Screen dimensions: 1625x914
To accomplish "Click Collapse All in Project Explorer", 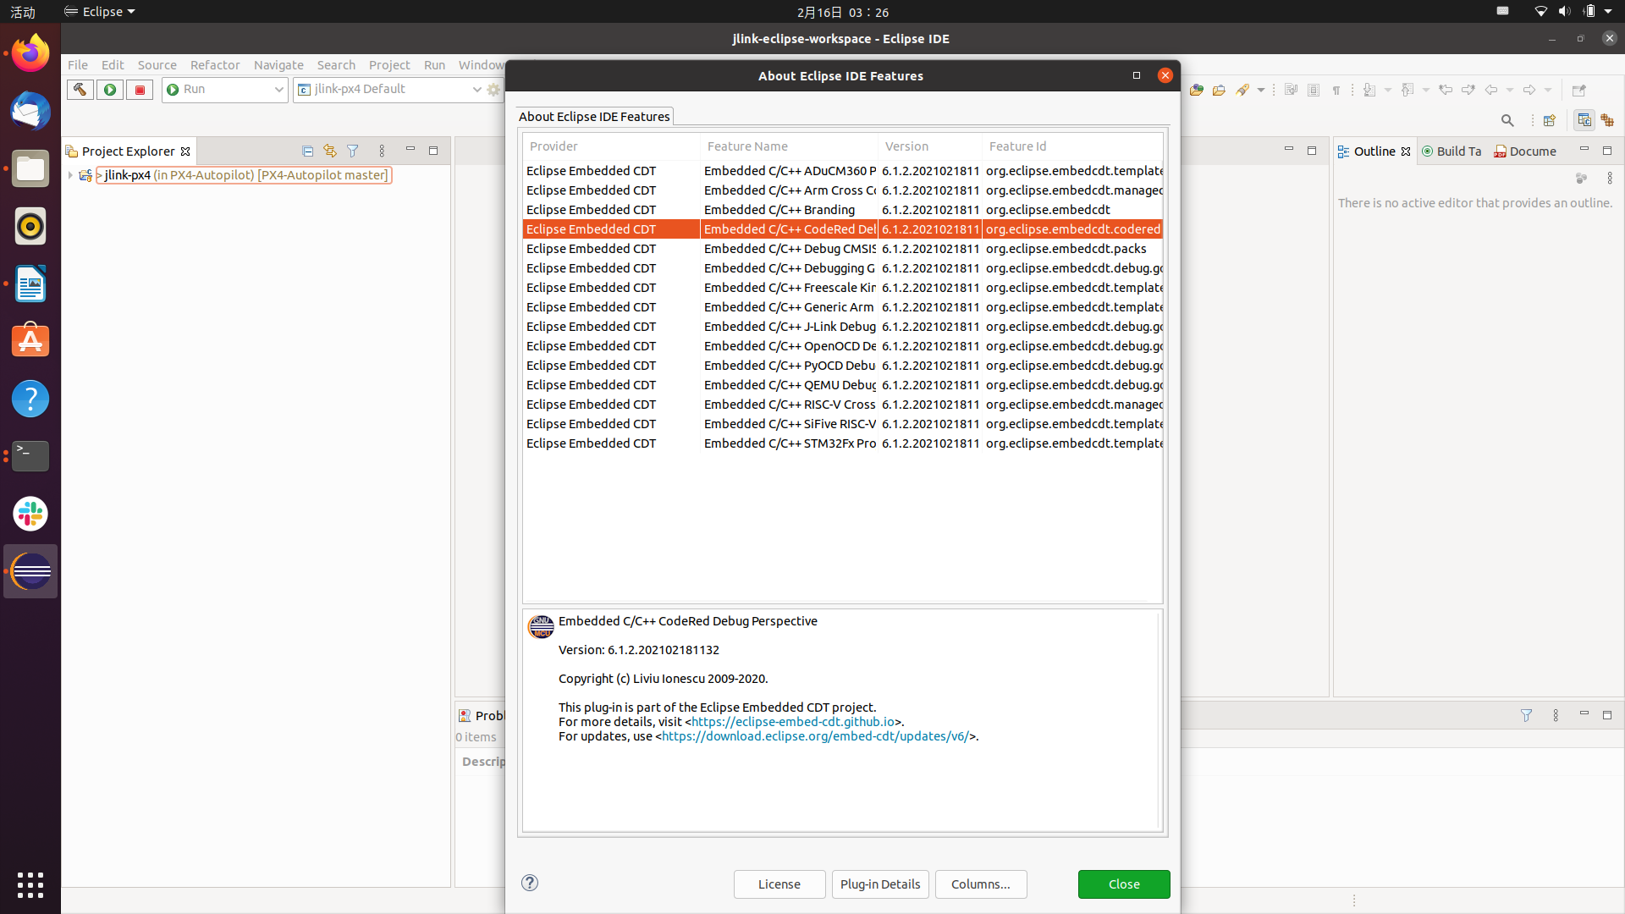I will click(x=307, y=151).
